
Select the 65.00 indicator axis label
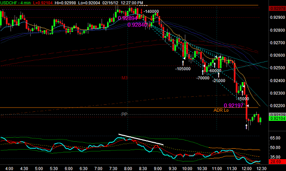coord(275,138)
